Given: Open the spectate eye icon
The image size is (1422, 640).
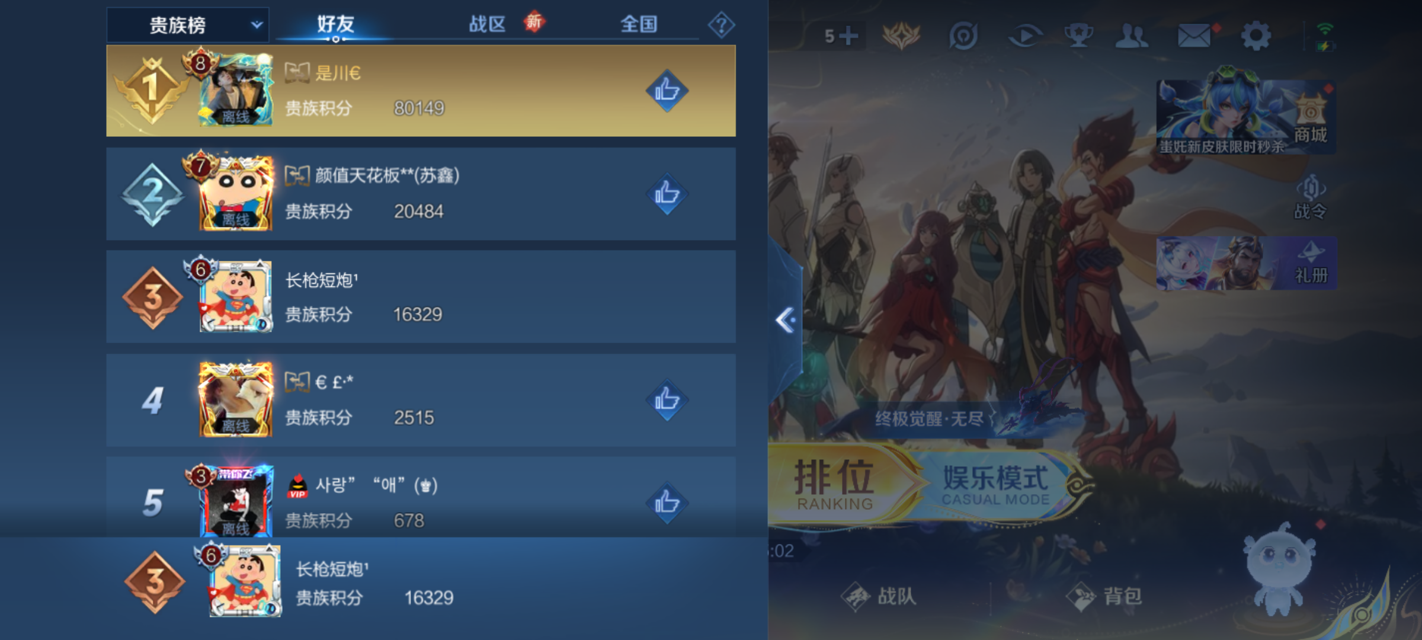Looking at the screenshot, I should (1025, 36).
